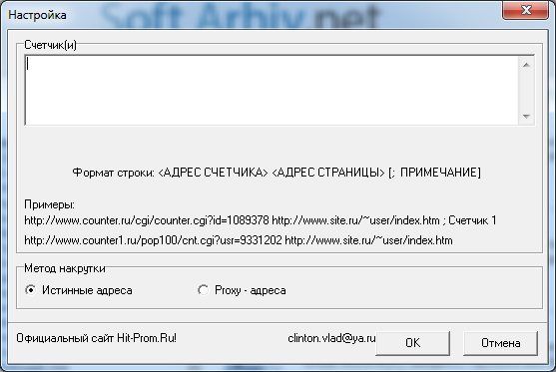Click the scrollbar down arrow in Счетчик(и)
This screenshot has height=372, width=556.
526,117
